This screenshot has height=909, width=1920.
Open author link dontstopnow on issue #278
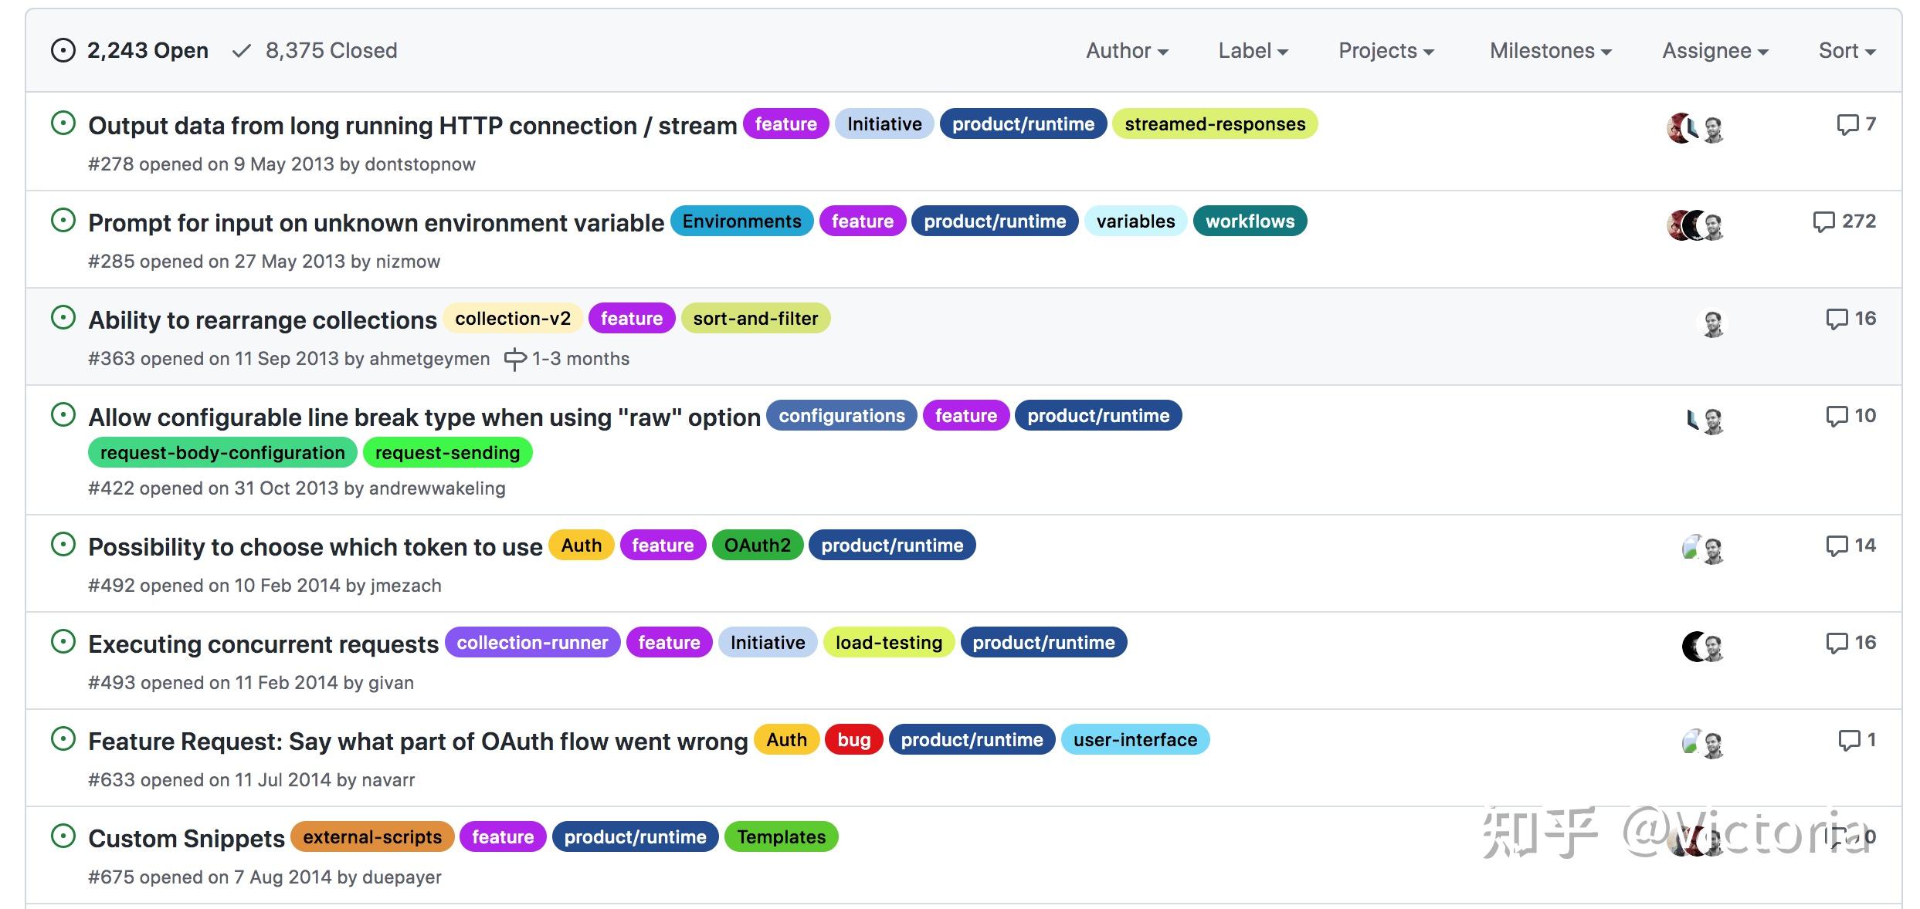pyautogui.click(x=419, y=164)
